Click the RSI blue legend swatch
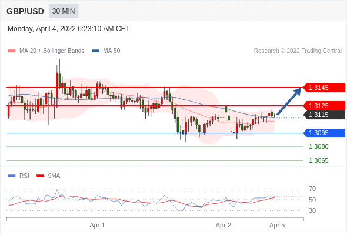The image size is (347, 235). pos(12,176)
